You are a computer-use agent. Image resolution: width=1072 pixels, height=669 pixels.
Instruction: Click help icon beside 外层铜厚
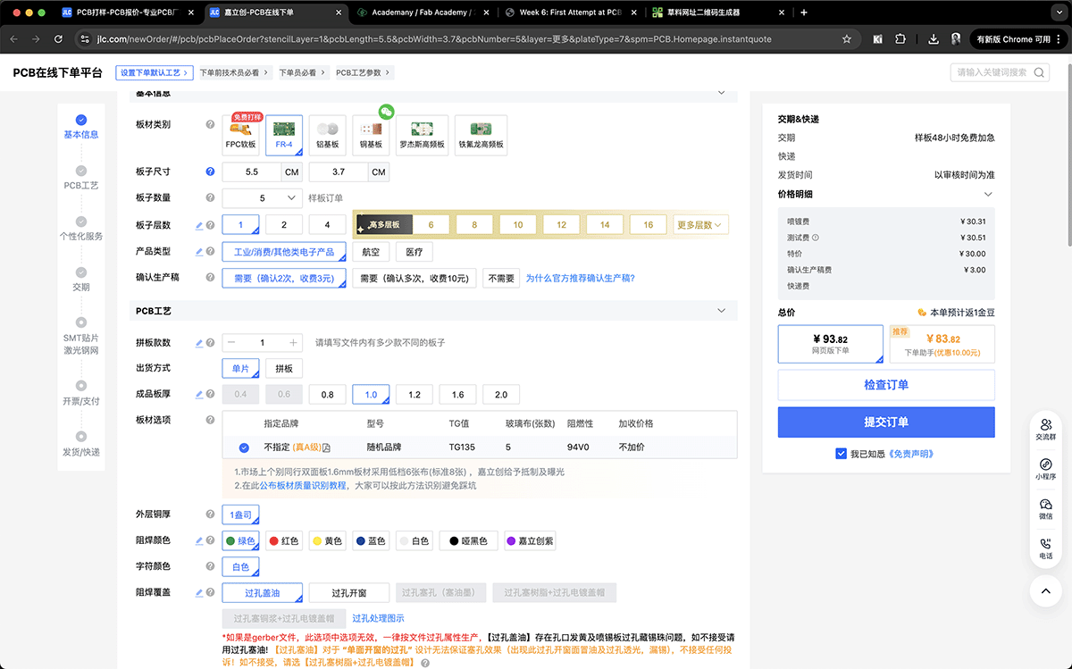click(210, 514)
